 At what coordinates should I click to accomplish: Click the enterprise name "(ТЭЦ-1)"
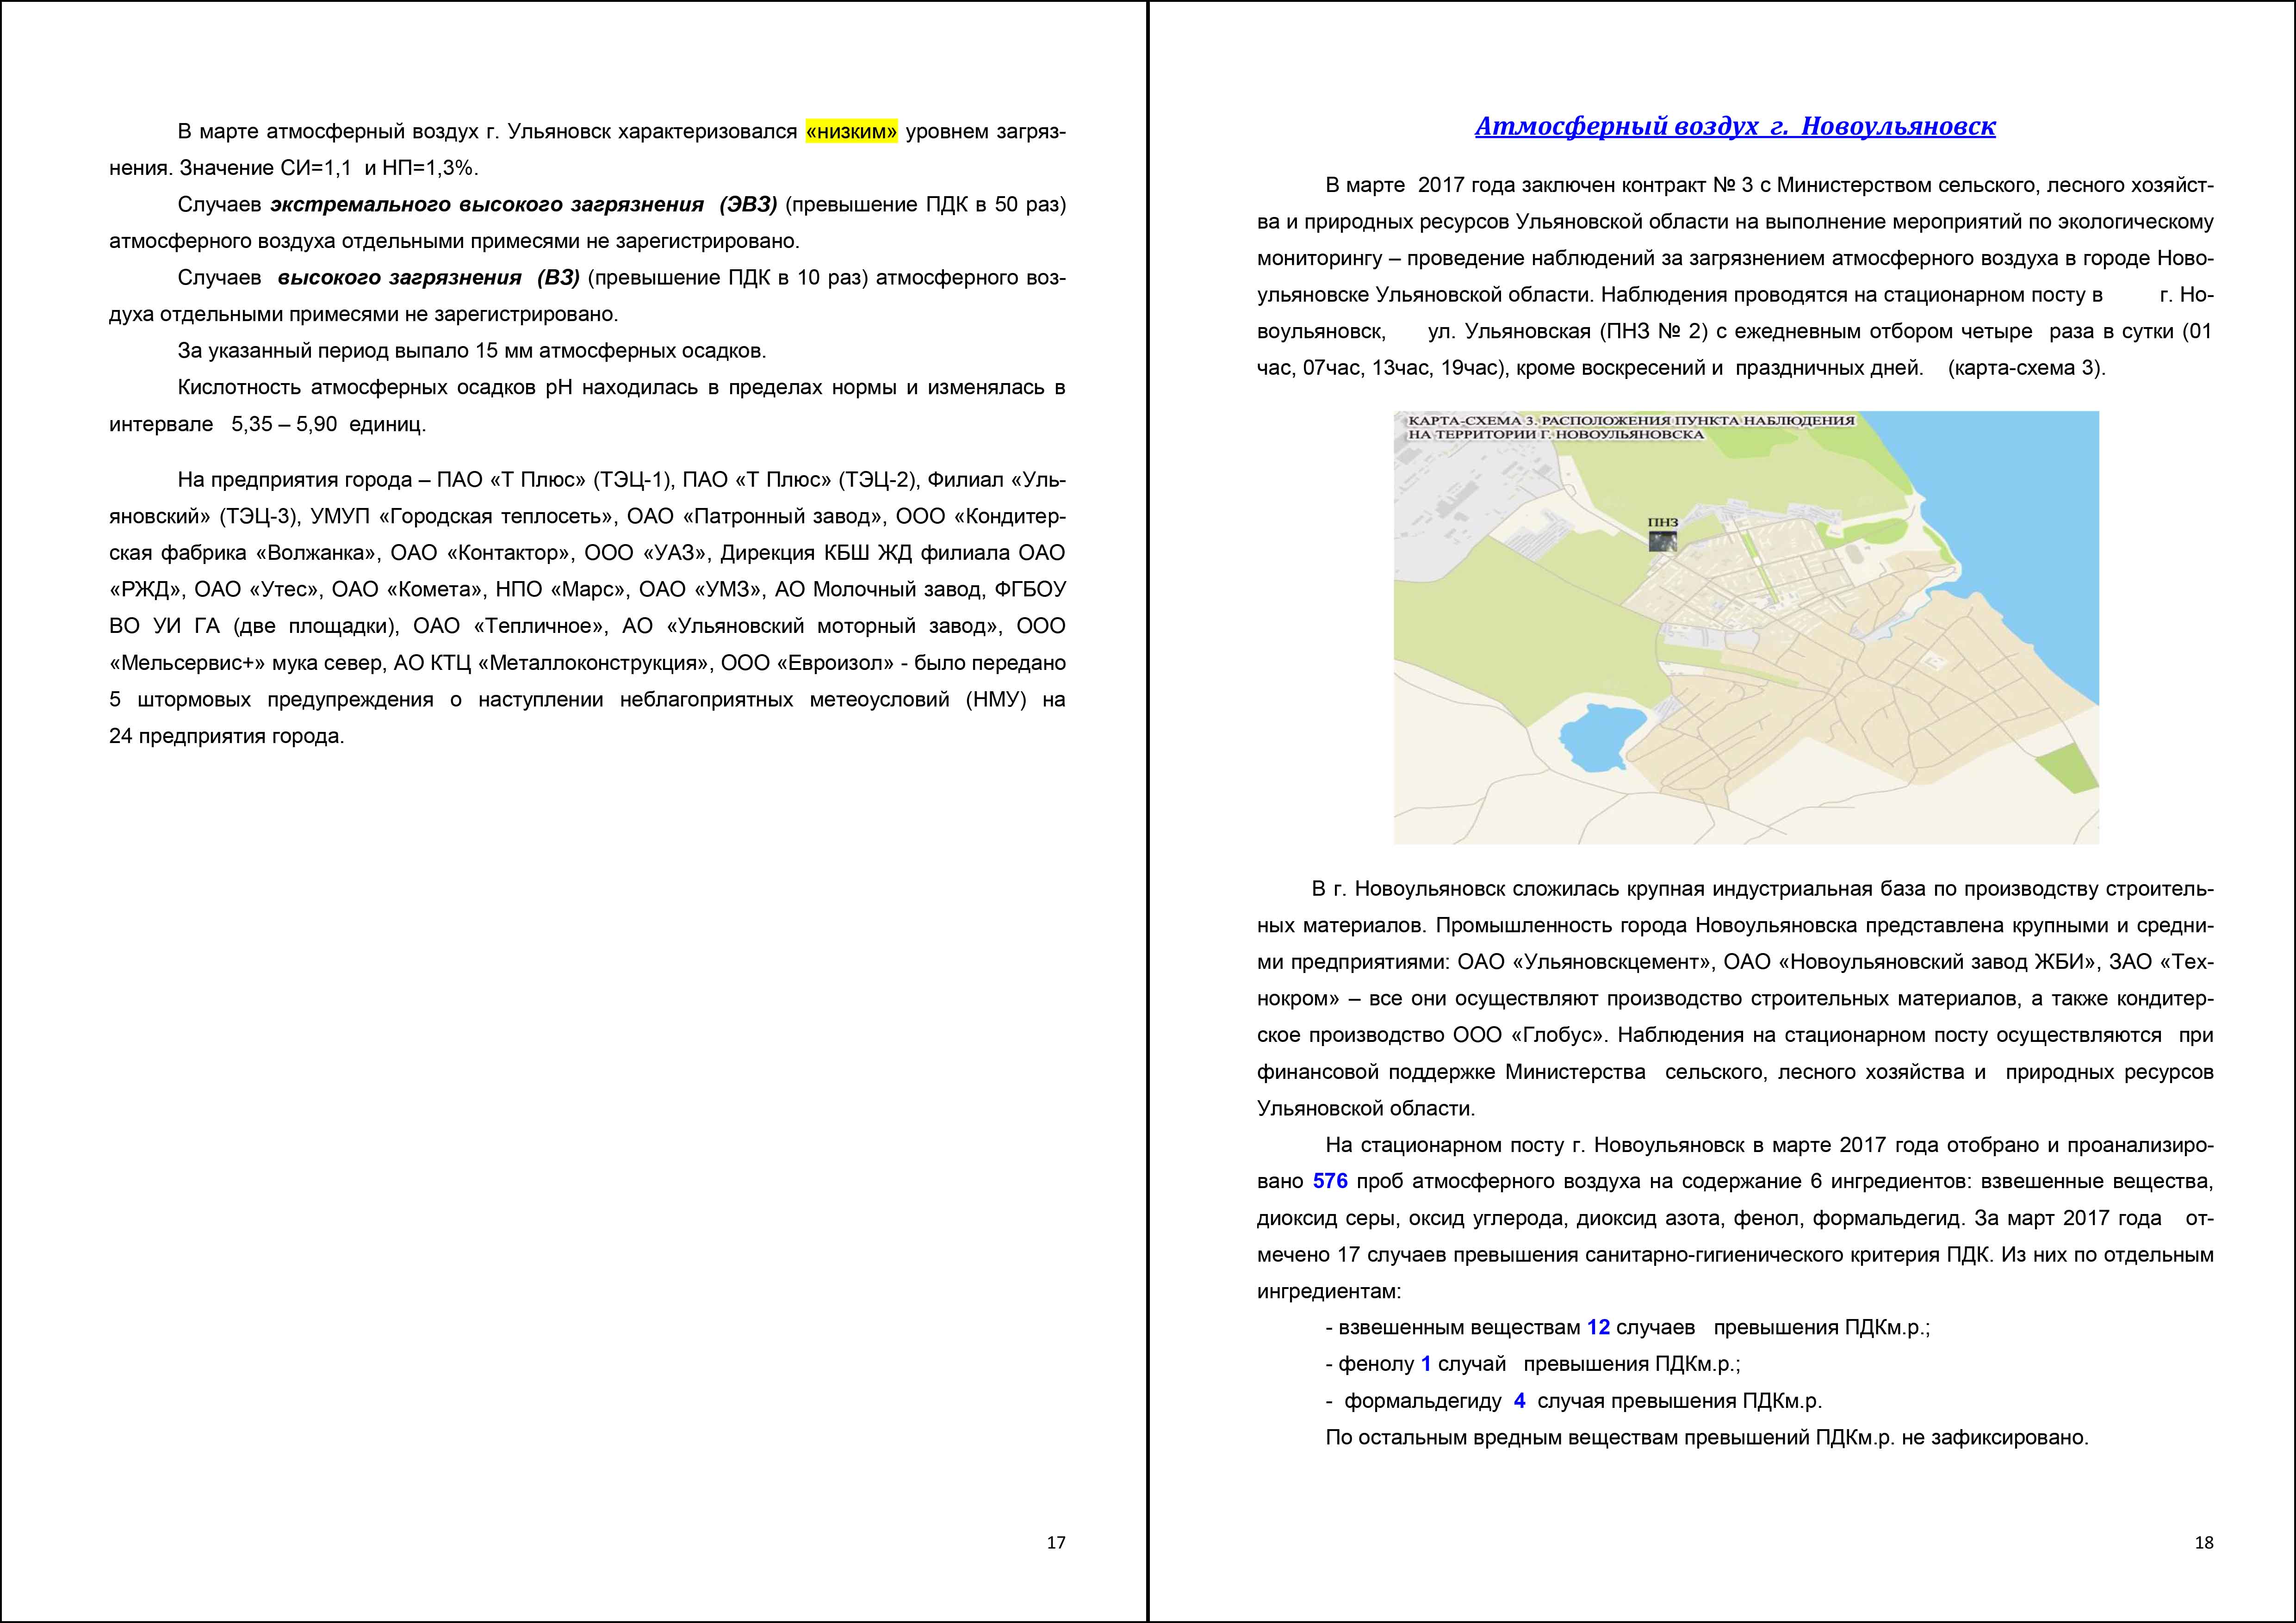[x=634, y=480]
